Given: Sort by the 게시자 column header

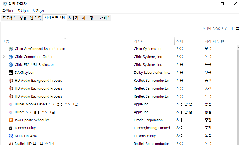Looking at the screenshot, I should [x=153, y=41].
